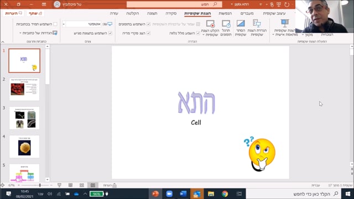Click the PowerPoint search box (חפש)

174,4
